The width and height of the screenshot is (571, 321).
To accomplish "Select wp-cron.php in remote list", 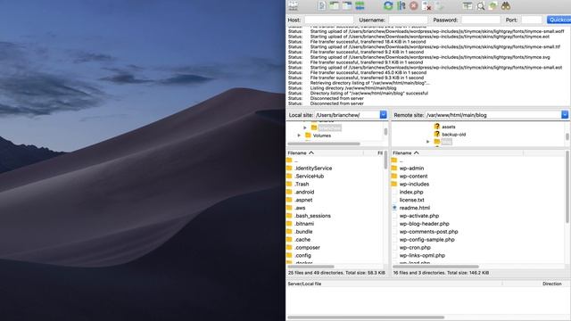I will [x=415, y=248].
